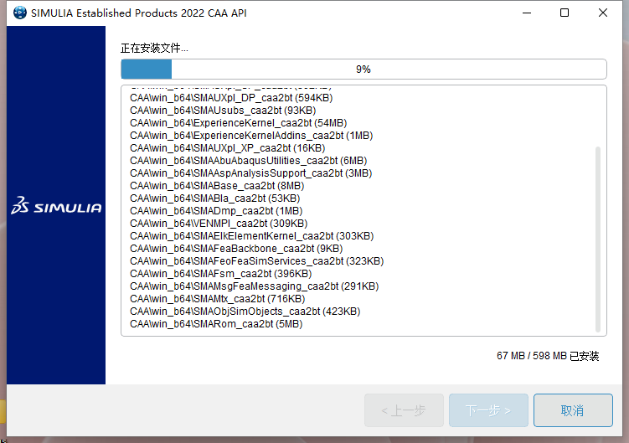Image resolution: width=629 pixels, height=443 pixels.
Task: Click the window title 'SIMULIA Established Products 2022 CAA API'
Action: click(139, 13)
